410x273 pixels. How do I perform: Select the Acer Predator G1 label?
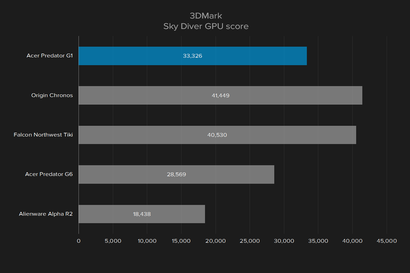pos(49,56)
